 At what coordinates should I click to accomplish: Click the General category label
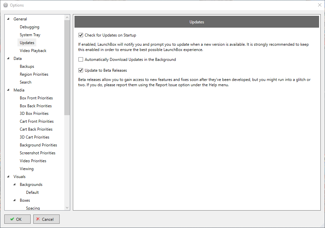click(20, 19)
